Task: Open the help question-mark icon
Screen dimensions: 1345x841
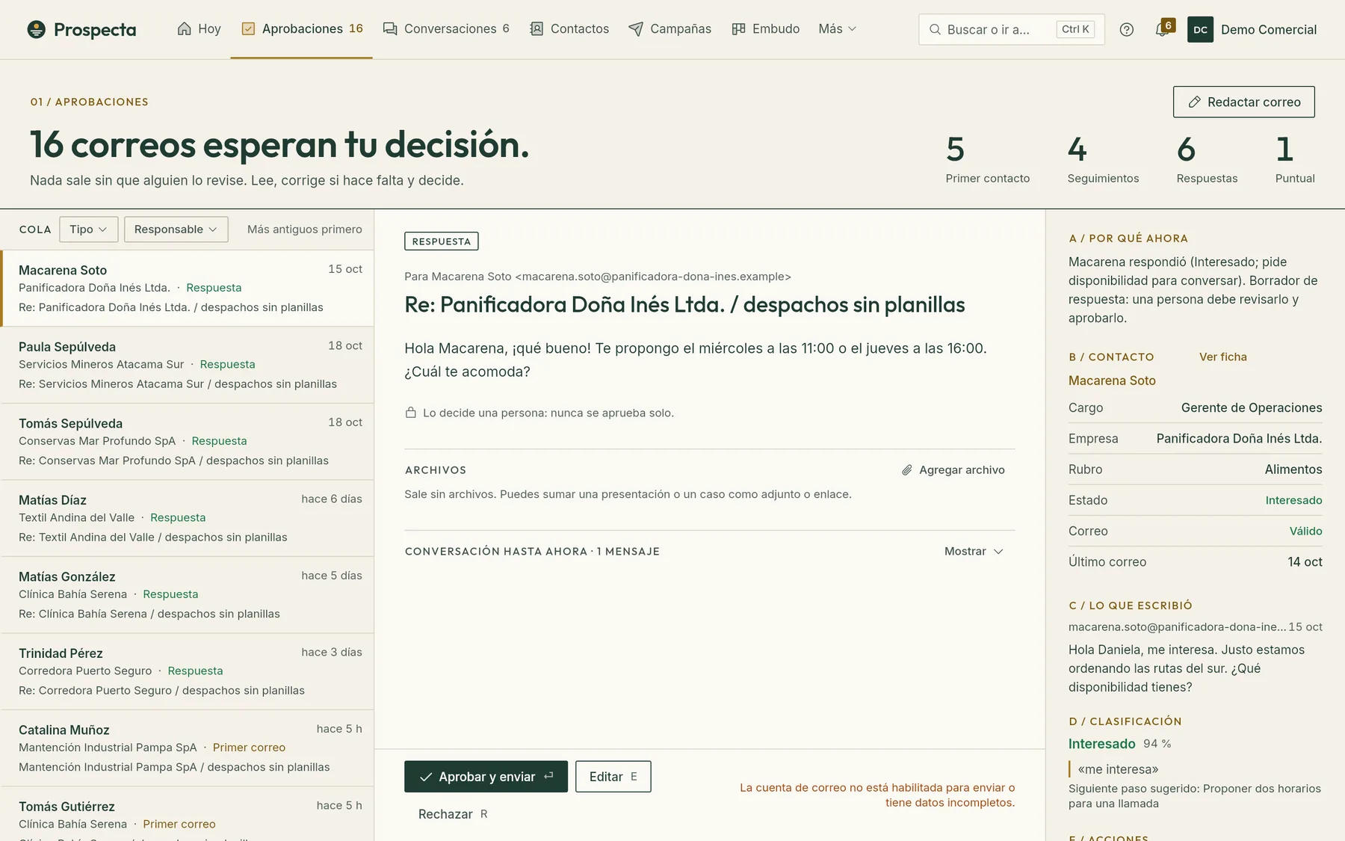Action: pos(1127,29)
